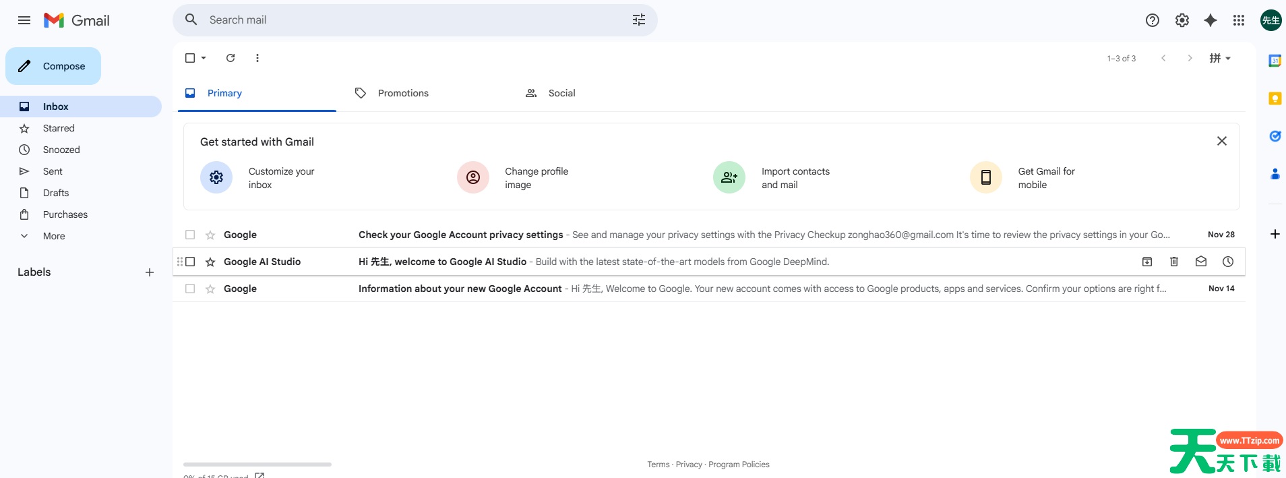Viewport: 1286px width, 478px height.
Task: Click Import contacts and mail
Action: pyautogui.click(x=772, y=177)
